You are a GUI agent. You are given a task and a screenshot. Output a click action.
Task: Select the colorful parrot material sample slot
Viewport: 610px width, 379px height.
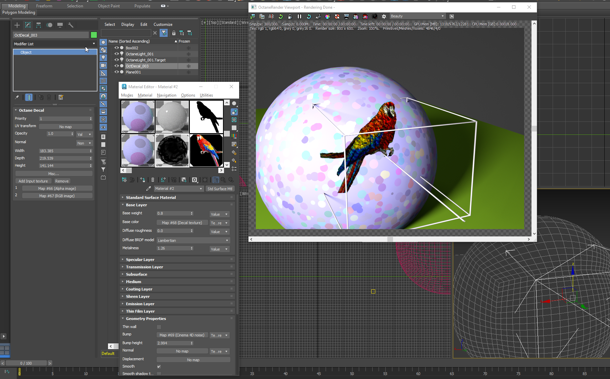pos(206,150)
